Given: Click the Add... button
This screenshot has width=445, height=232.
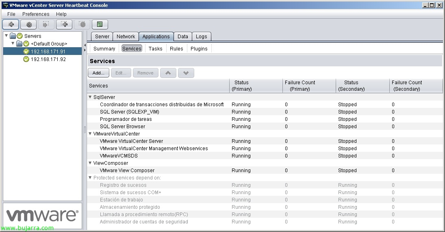Looking at the screenshot, I should click(x=98, y=73).
